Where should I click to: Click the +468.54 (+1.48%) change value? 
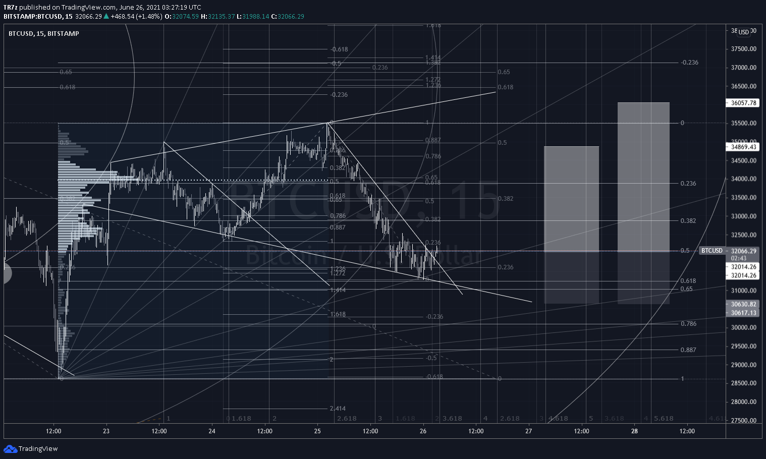[x=137, y=16]
